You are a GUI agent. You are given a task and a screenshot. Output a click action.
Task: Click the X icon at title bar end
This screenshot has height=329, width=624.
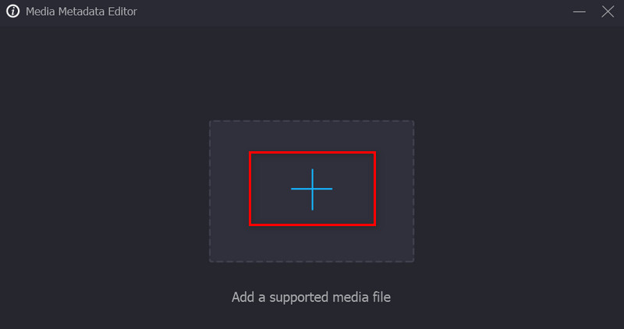[x=608, y=12]
